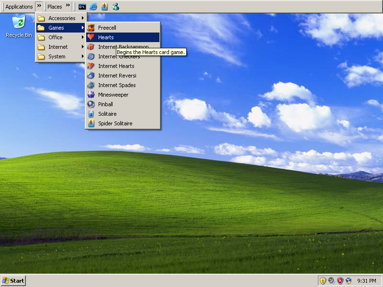
Task: Click the Internet Spades label
Action: point(117,85)
